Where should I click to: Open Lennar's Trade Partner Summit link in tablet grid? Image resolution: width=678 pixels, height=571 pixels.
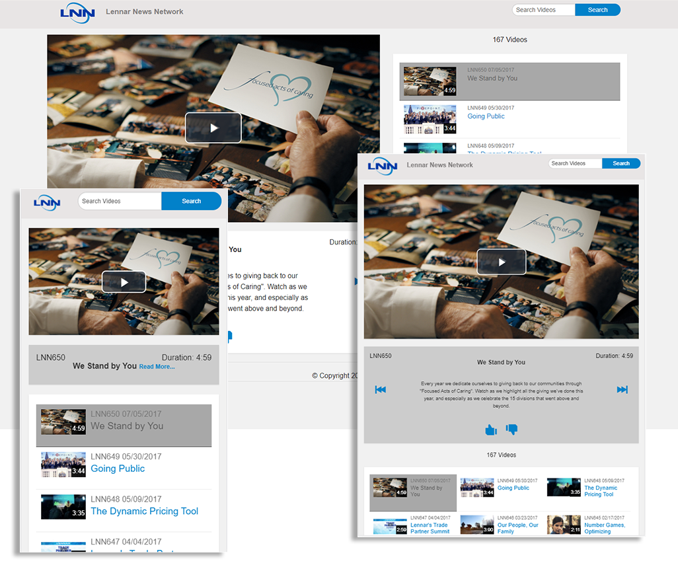point(430,528)
